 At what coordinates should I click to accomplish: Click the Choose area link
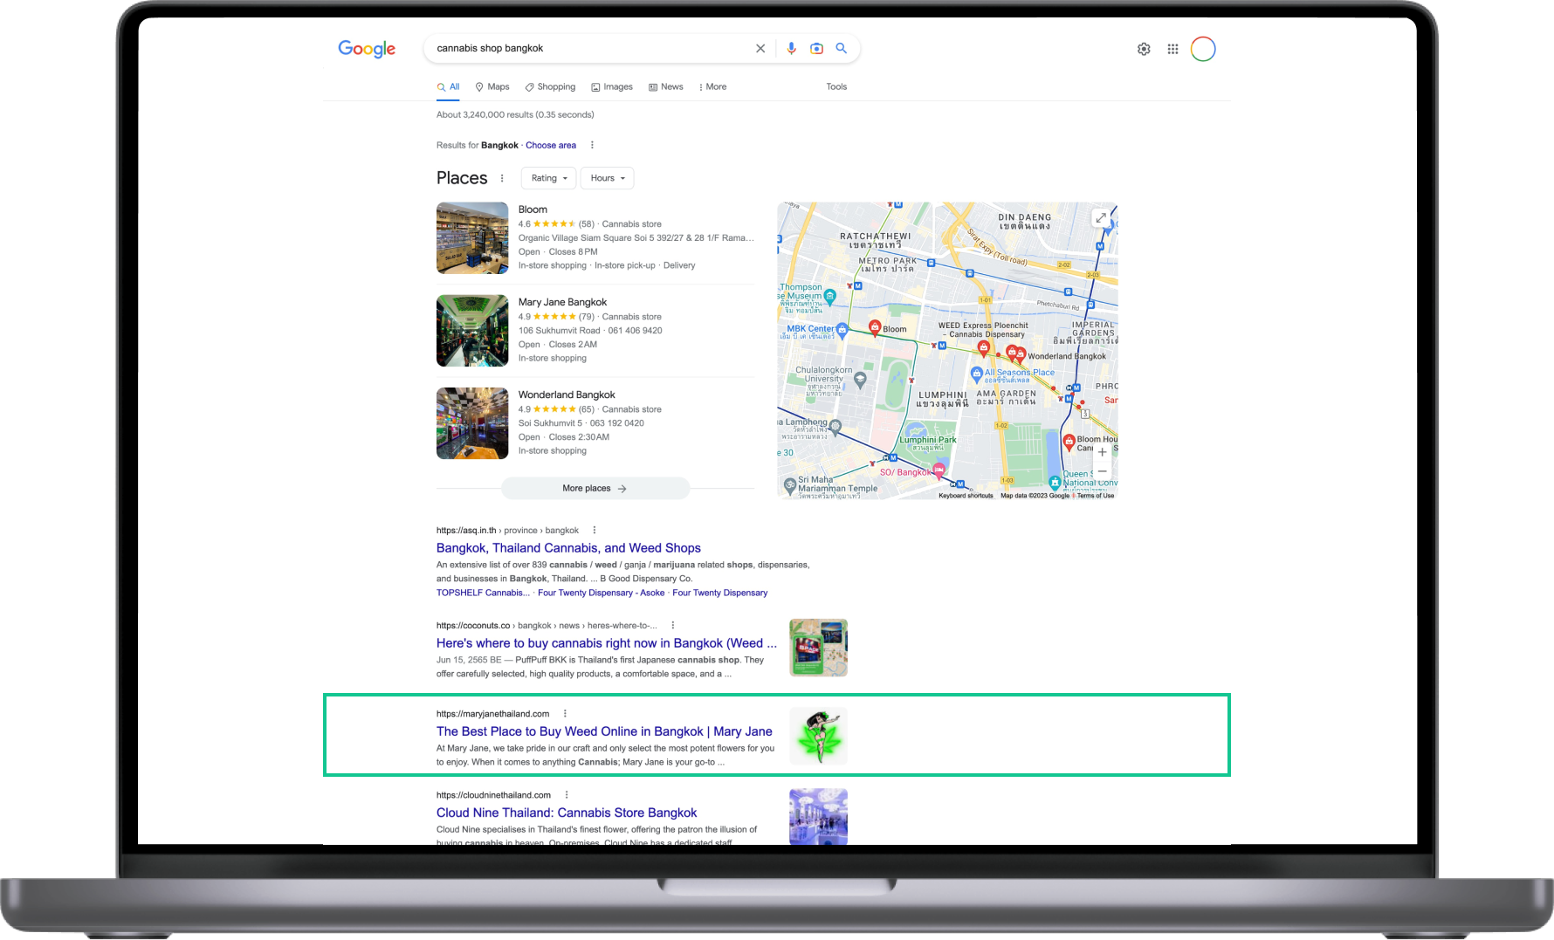[551, 145]
